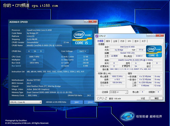Image resolution: width=170 pixels, height=126 pixels.
Task: Click the CPU Clock value 1600.7 MHz
Action: tap(34, 57)
